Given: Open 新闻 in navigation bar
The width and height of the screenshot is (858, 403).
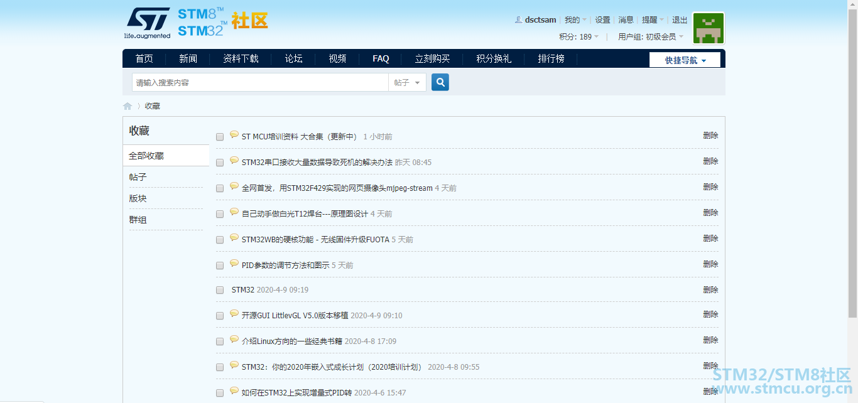Looking at the screenshot, I should tap(188, 58).
